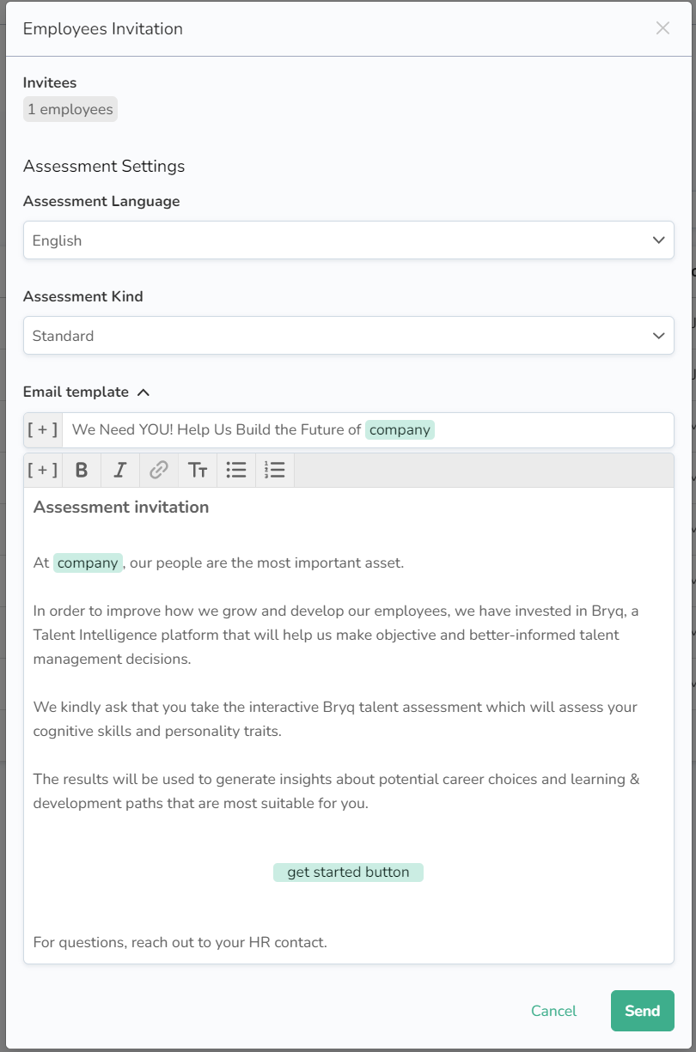Insert a numbered list in the email body
696x1052 pixels.
tap(275, 470)
